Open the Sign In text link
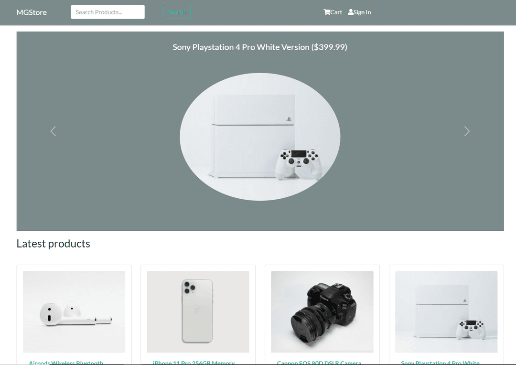516x365 pixels. (x=362, y=12)
